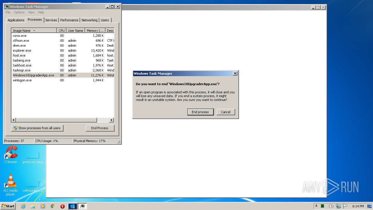Switch to the Performance tab
The image size is (373, 210).
(x=69, y=20)
